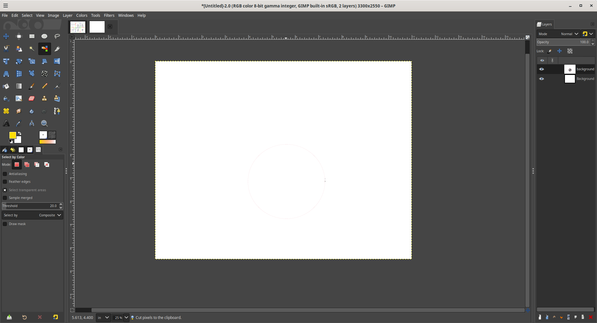597x323 pixels.
Task: Select the Paths tool
Action: click(x=57, y=111)
